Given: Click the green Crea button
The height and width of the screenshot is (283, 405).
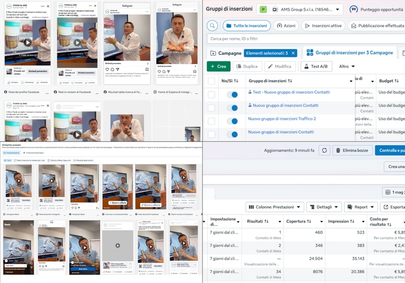Looking at the screenshot, I should (218, 66).
